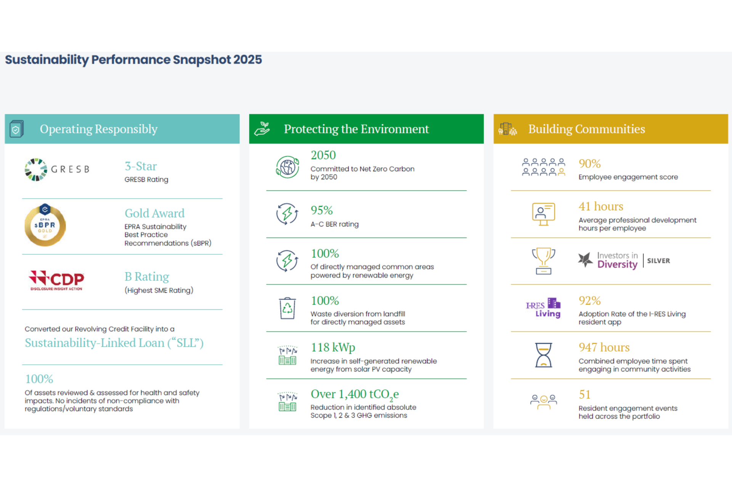Screen dimensions: 732x487
Task: Select the I-RES Living purple logo
Action: pyautogui.click(x=543, y=308)
